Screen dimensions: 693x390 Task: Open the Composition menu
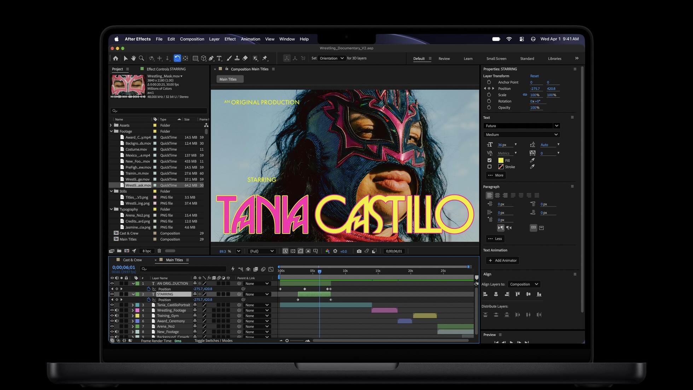pos(192,39)
